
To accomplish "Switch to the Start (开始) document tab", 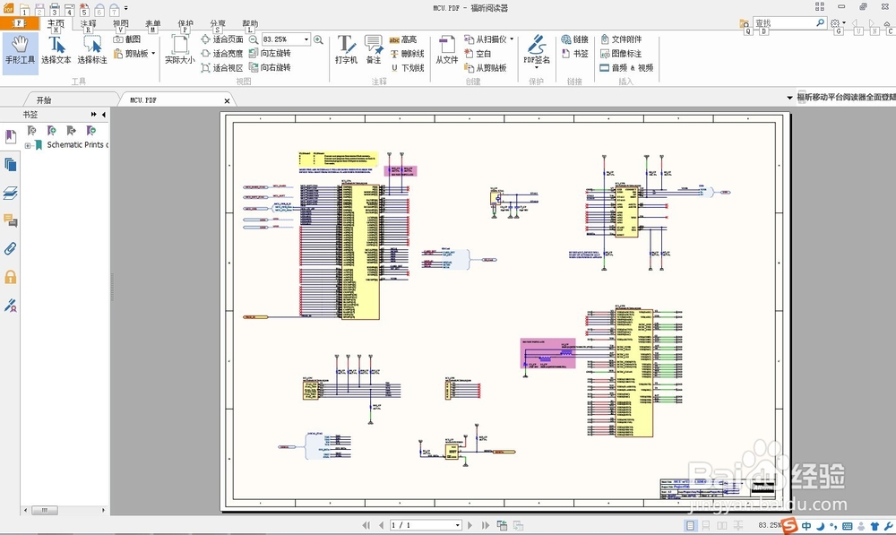I will [44, 100].
